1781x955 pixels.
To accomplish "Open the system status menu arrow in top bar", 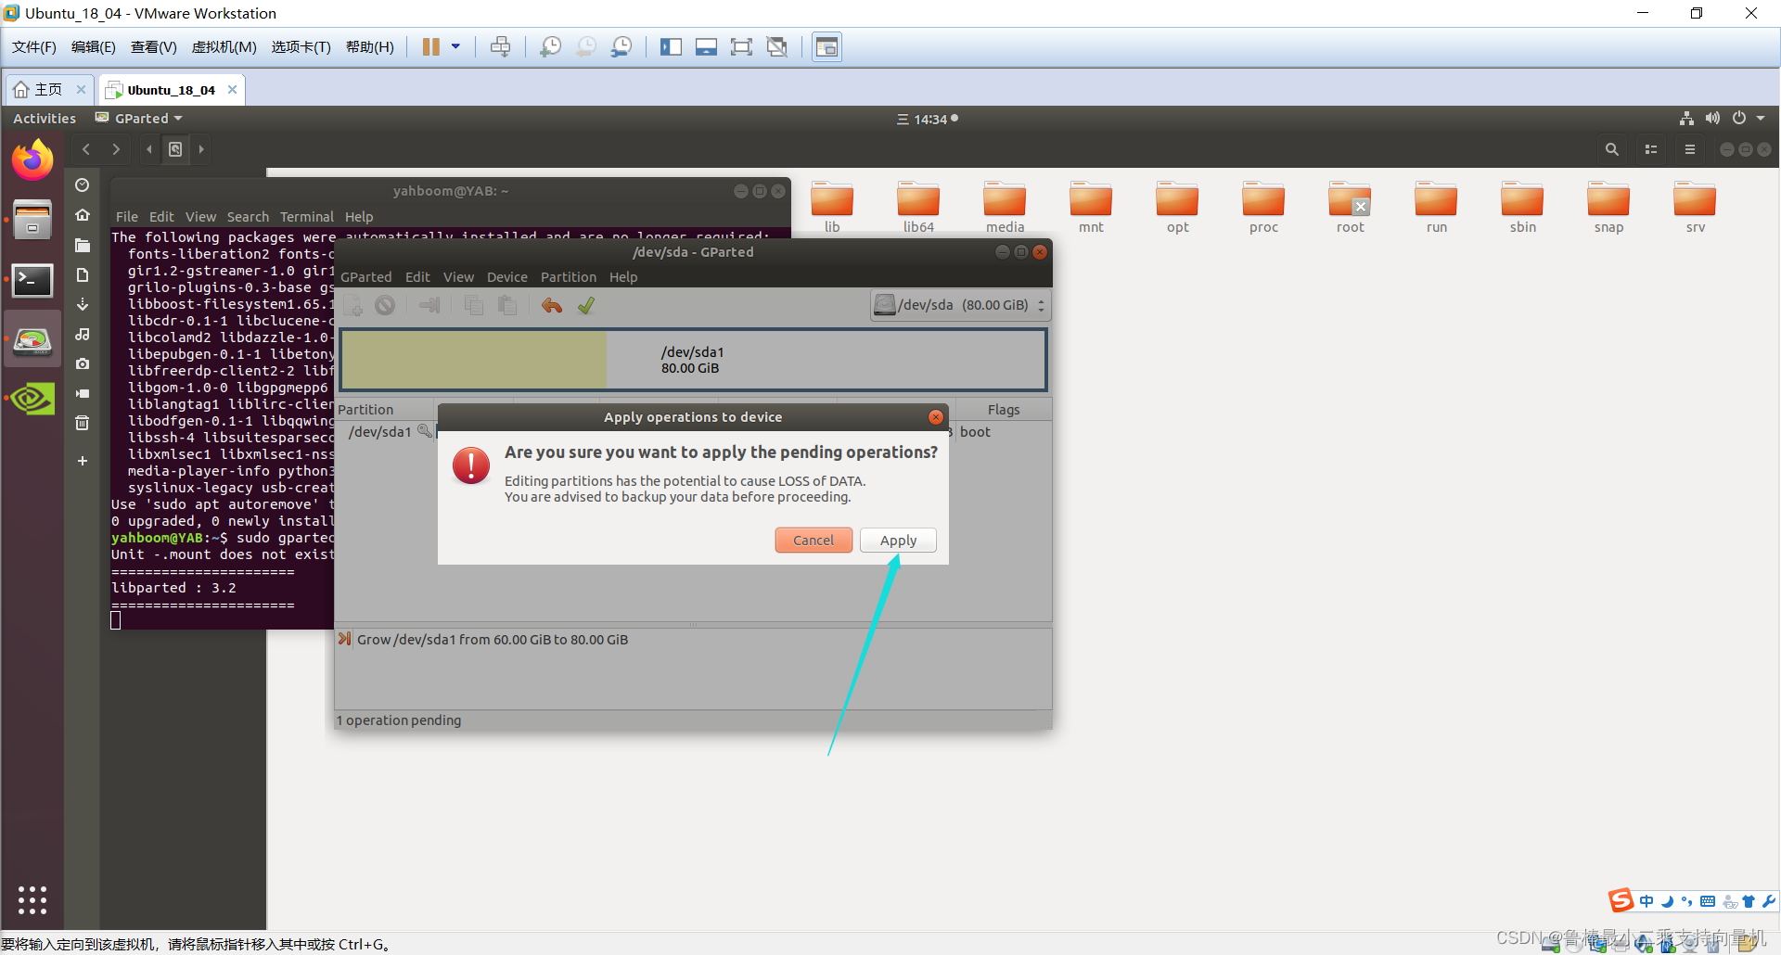I will click(x=1761, y=119).
